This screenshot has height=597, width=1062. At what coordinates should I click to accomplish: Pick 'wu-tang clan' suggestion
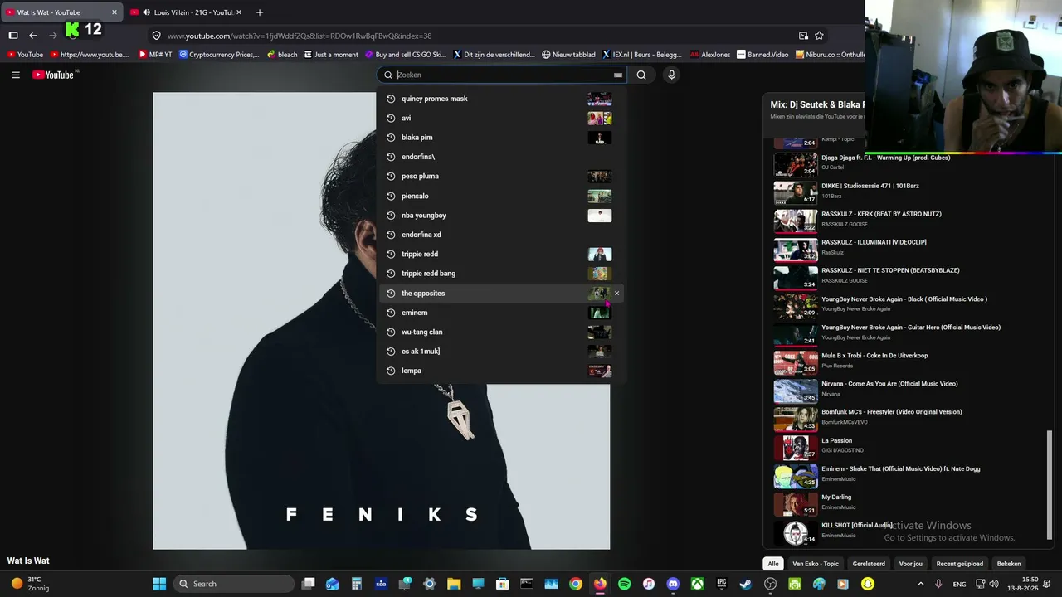tap(500, 332)
